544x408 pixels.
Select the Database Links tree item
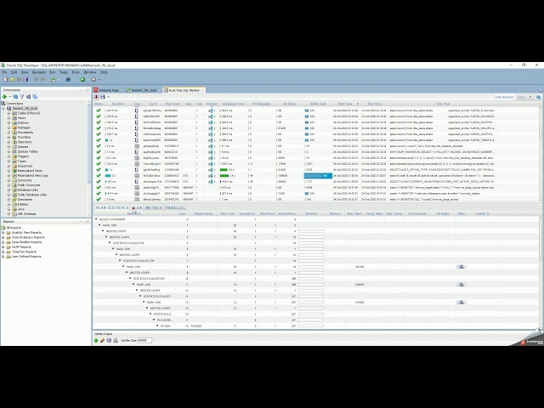click(28, 190)
